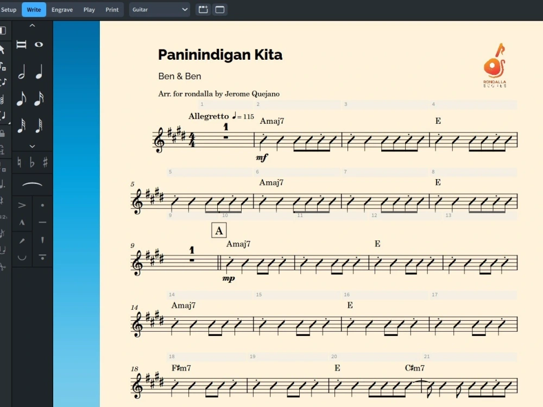Select the arranger credit line
Viewport: 543px width, 407px height.
click(x=219, y=94)
